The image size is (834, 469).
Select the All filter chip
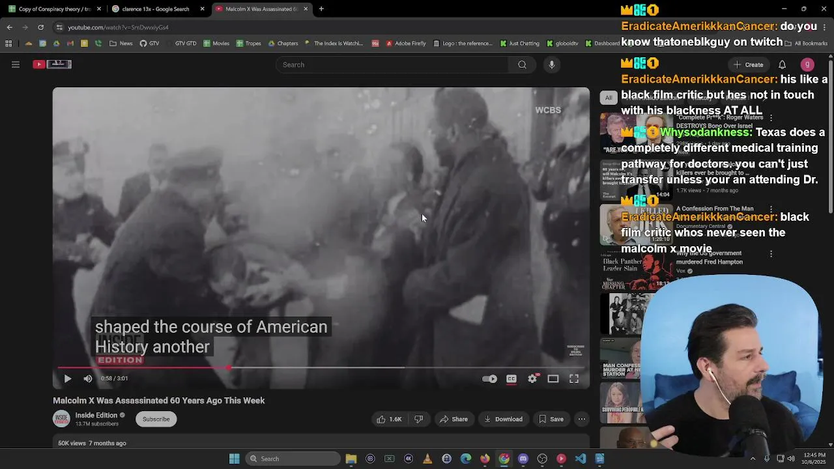(x=609, y=98)
